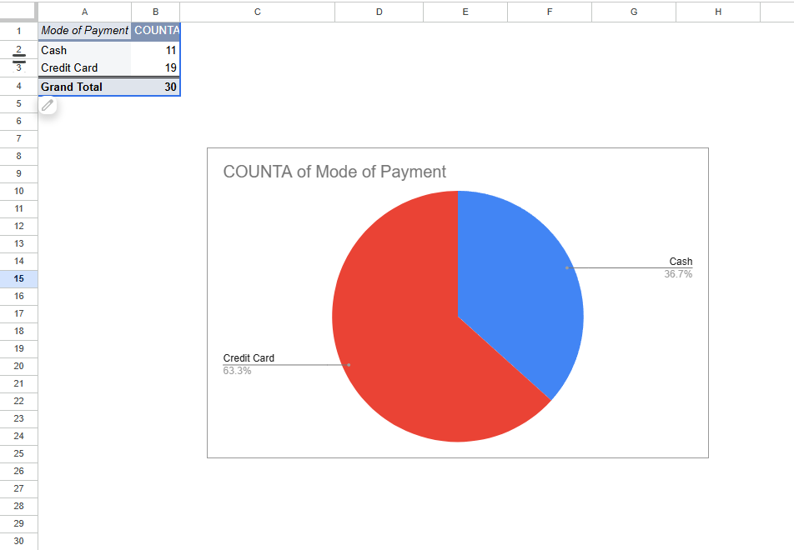Select row 5 header
This screenshot has height=550, width=794.
pyautogui.click(x=18, y=103)
